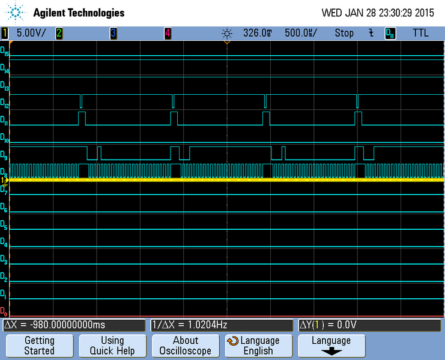Click the channel 1 yellow indicator
This screenshot has height=360, width=445.
[5, 33]
